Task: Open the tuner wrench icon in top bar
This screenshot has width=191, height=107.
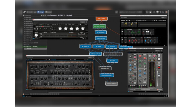Action: [116, 12]
